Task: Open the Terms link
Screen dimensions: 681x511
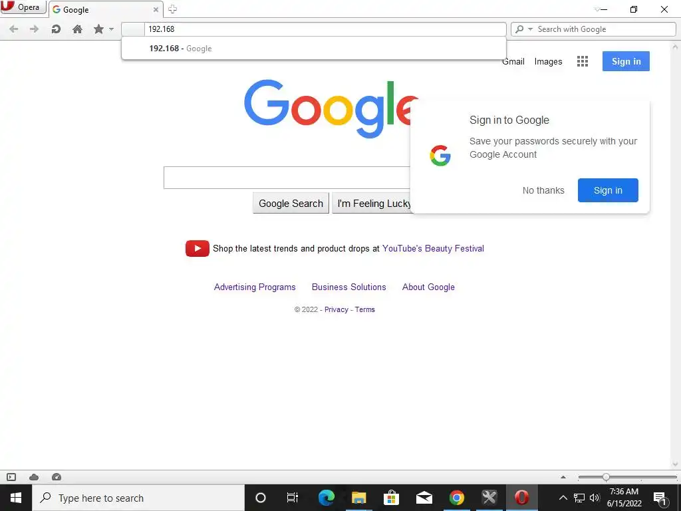Action: (365, 309)
